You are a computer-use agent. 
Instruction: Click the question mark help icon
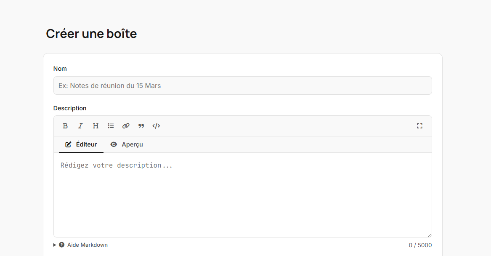(62, 245)
